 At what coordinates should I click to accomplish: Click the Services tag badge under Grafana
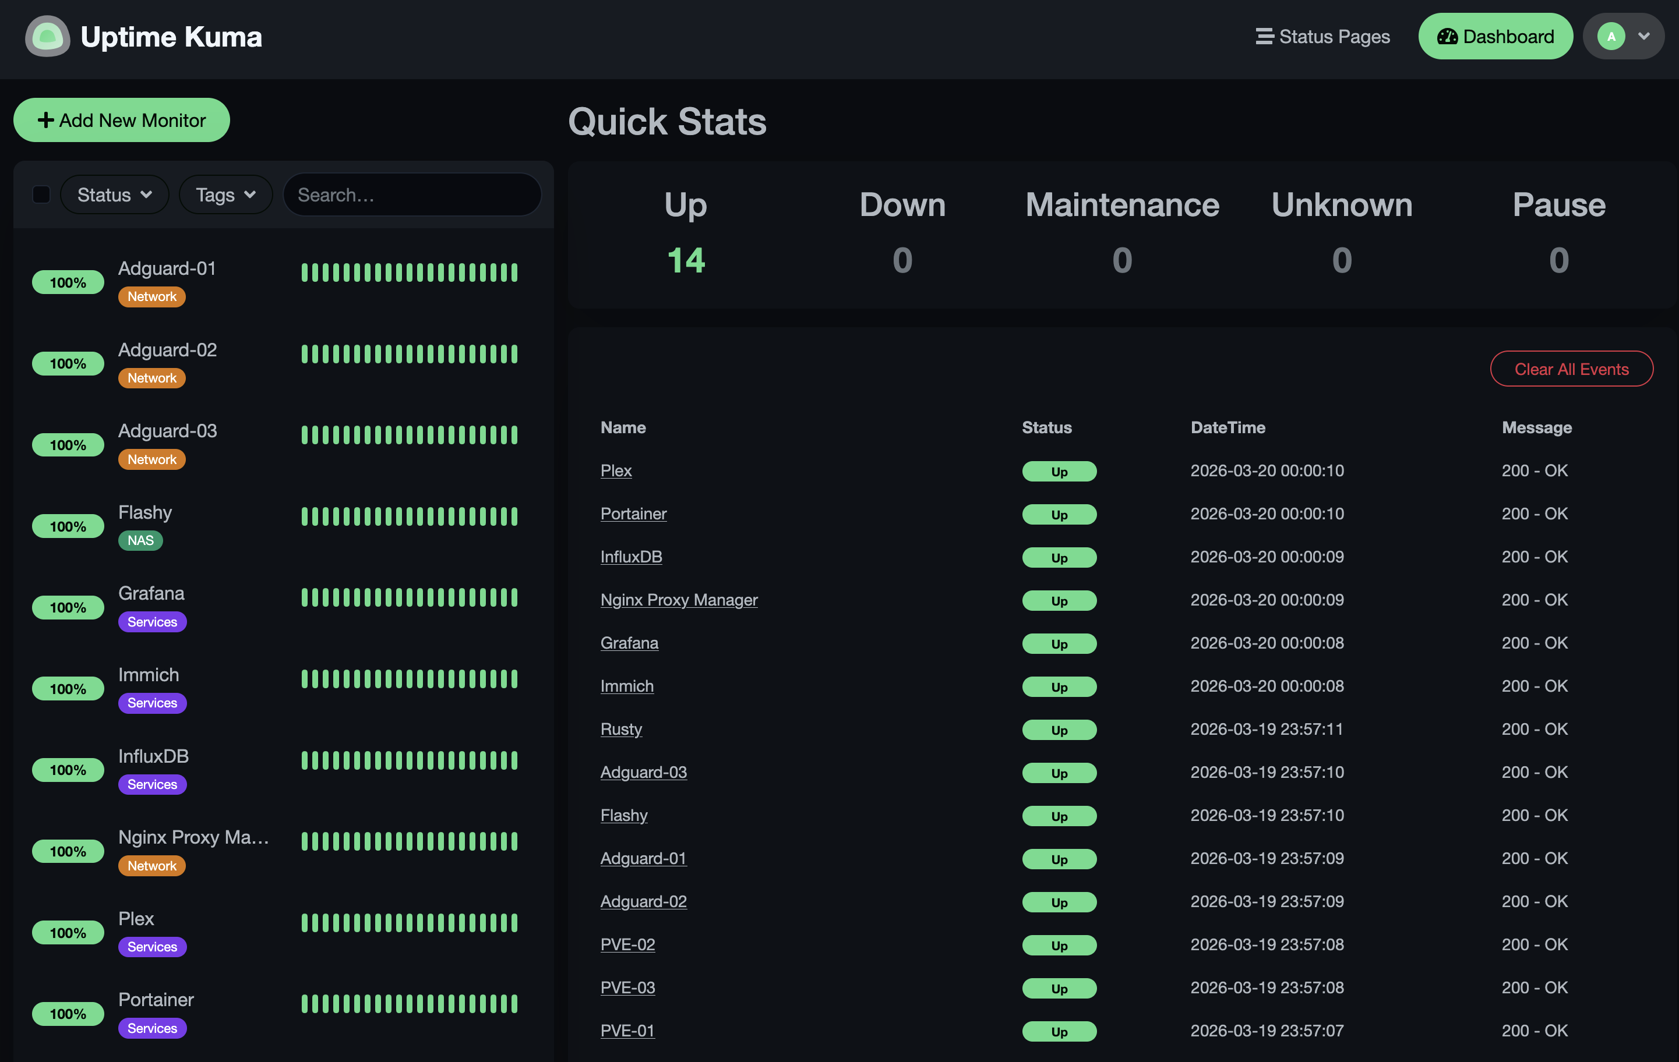tap(152, 622)
